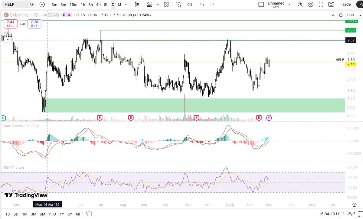Toggle the chart sync icon beside USD
The width and height of the screenshot is (363, 219).
click(341, 15)
